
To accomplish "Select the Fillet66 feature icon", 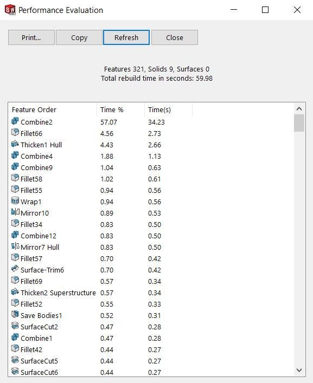I will 15,132.
